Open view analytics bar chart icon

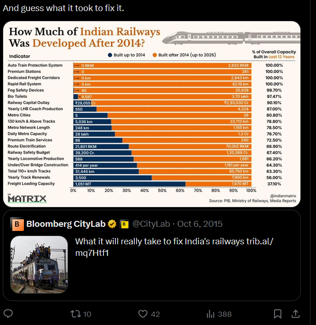[211, 314]
